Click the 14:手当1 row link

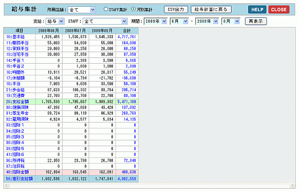pos(15,60)
